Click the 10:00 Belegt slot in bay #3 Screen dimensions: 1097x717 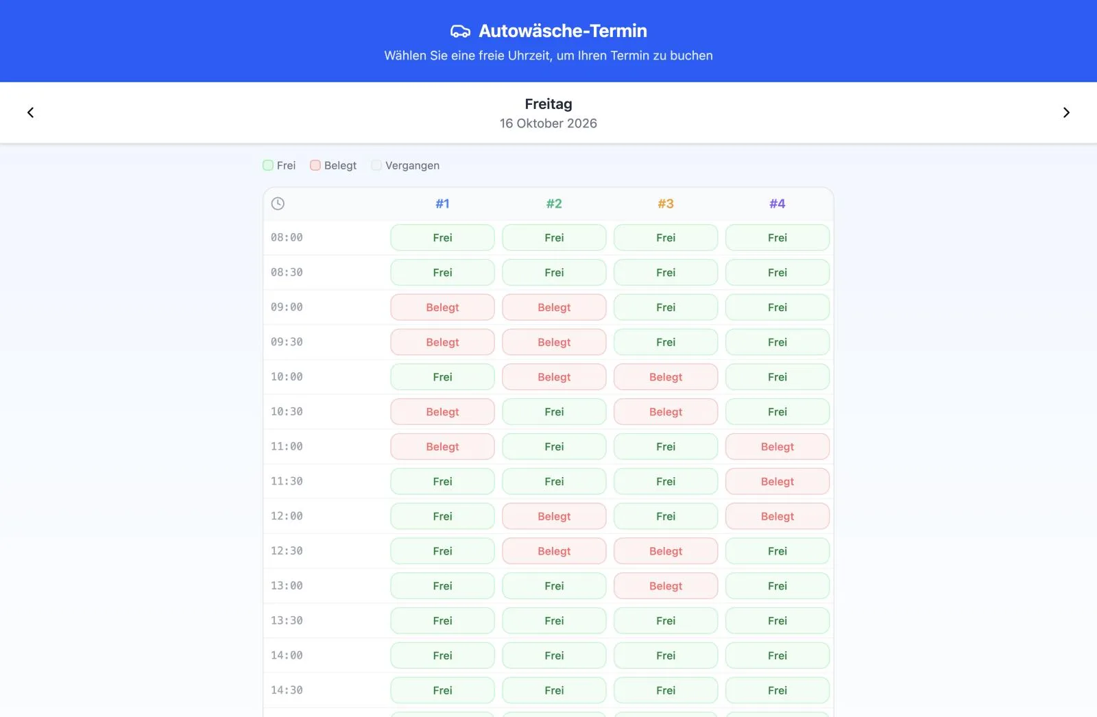(666, 377)
